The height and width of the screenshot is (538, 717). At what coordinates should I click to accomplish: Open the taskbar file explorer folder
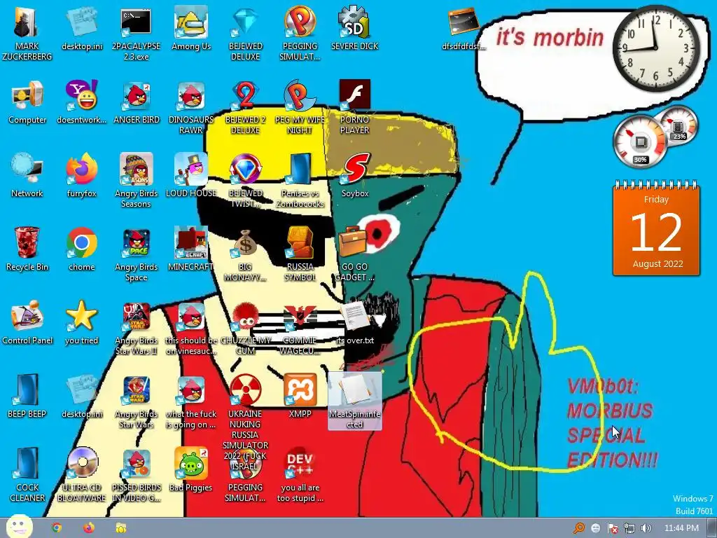click(120, 528)
